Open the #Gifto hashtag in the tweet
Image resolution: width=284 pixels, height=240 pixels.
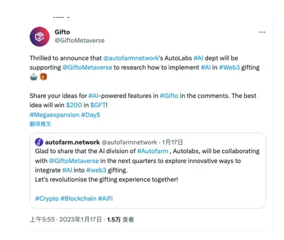coord(169,96)
